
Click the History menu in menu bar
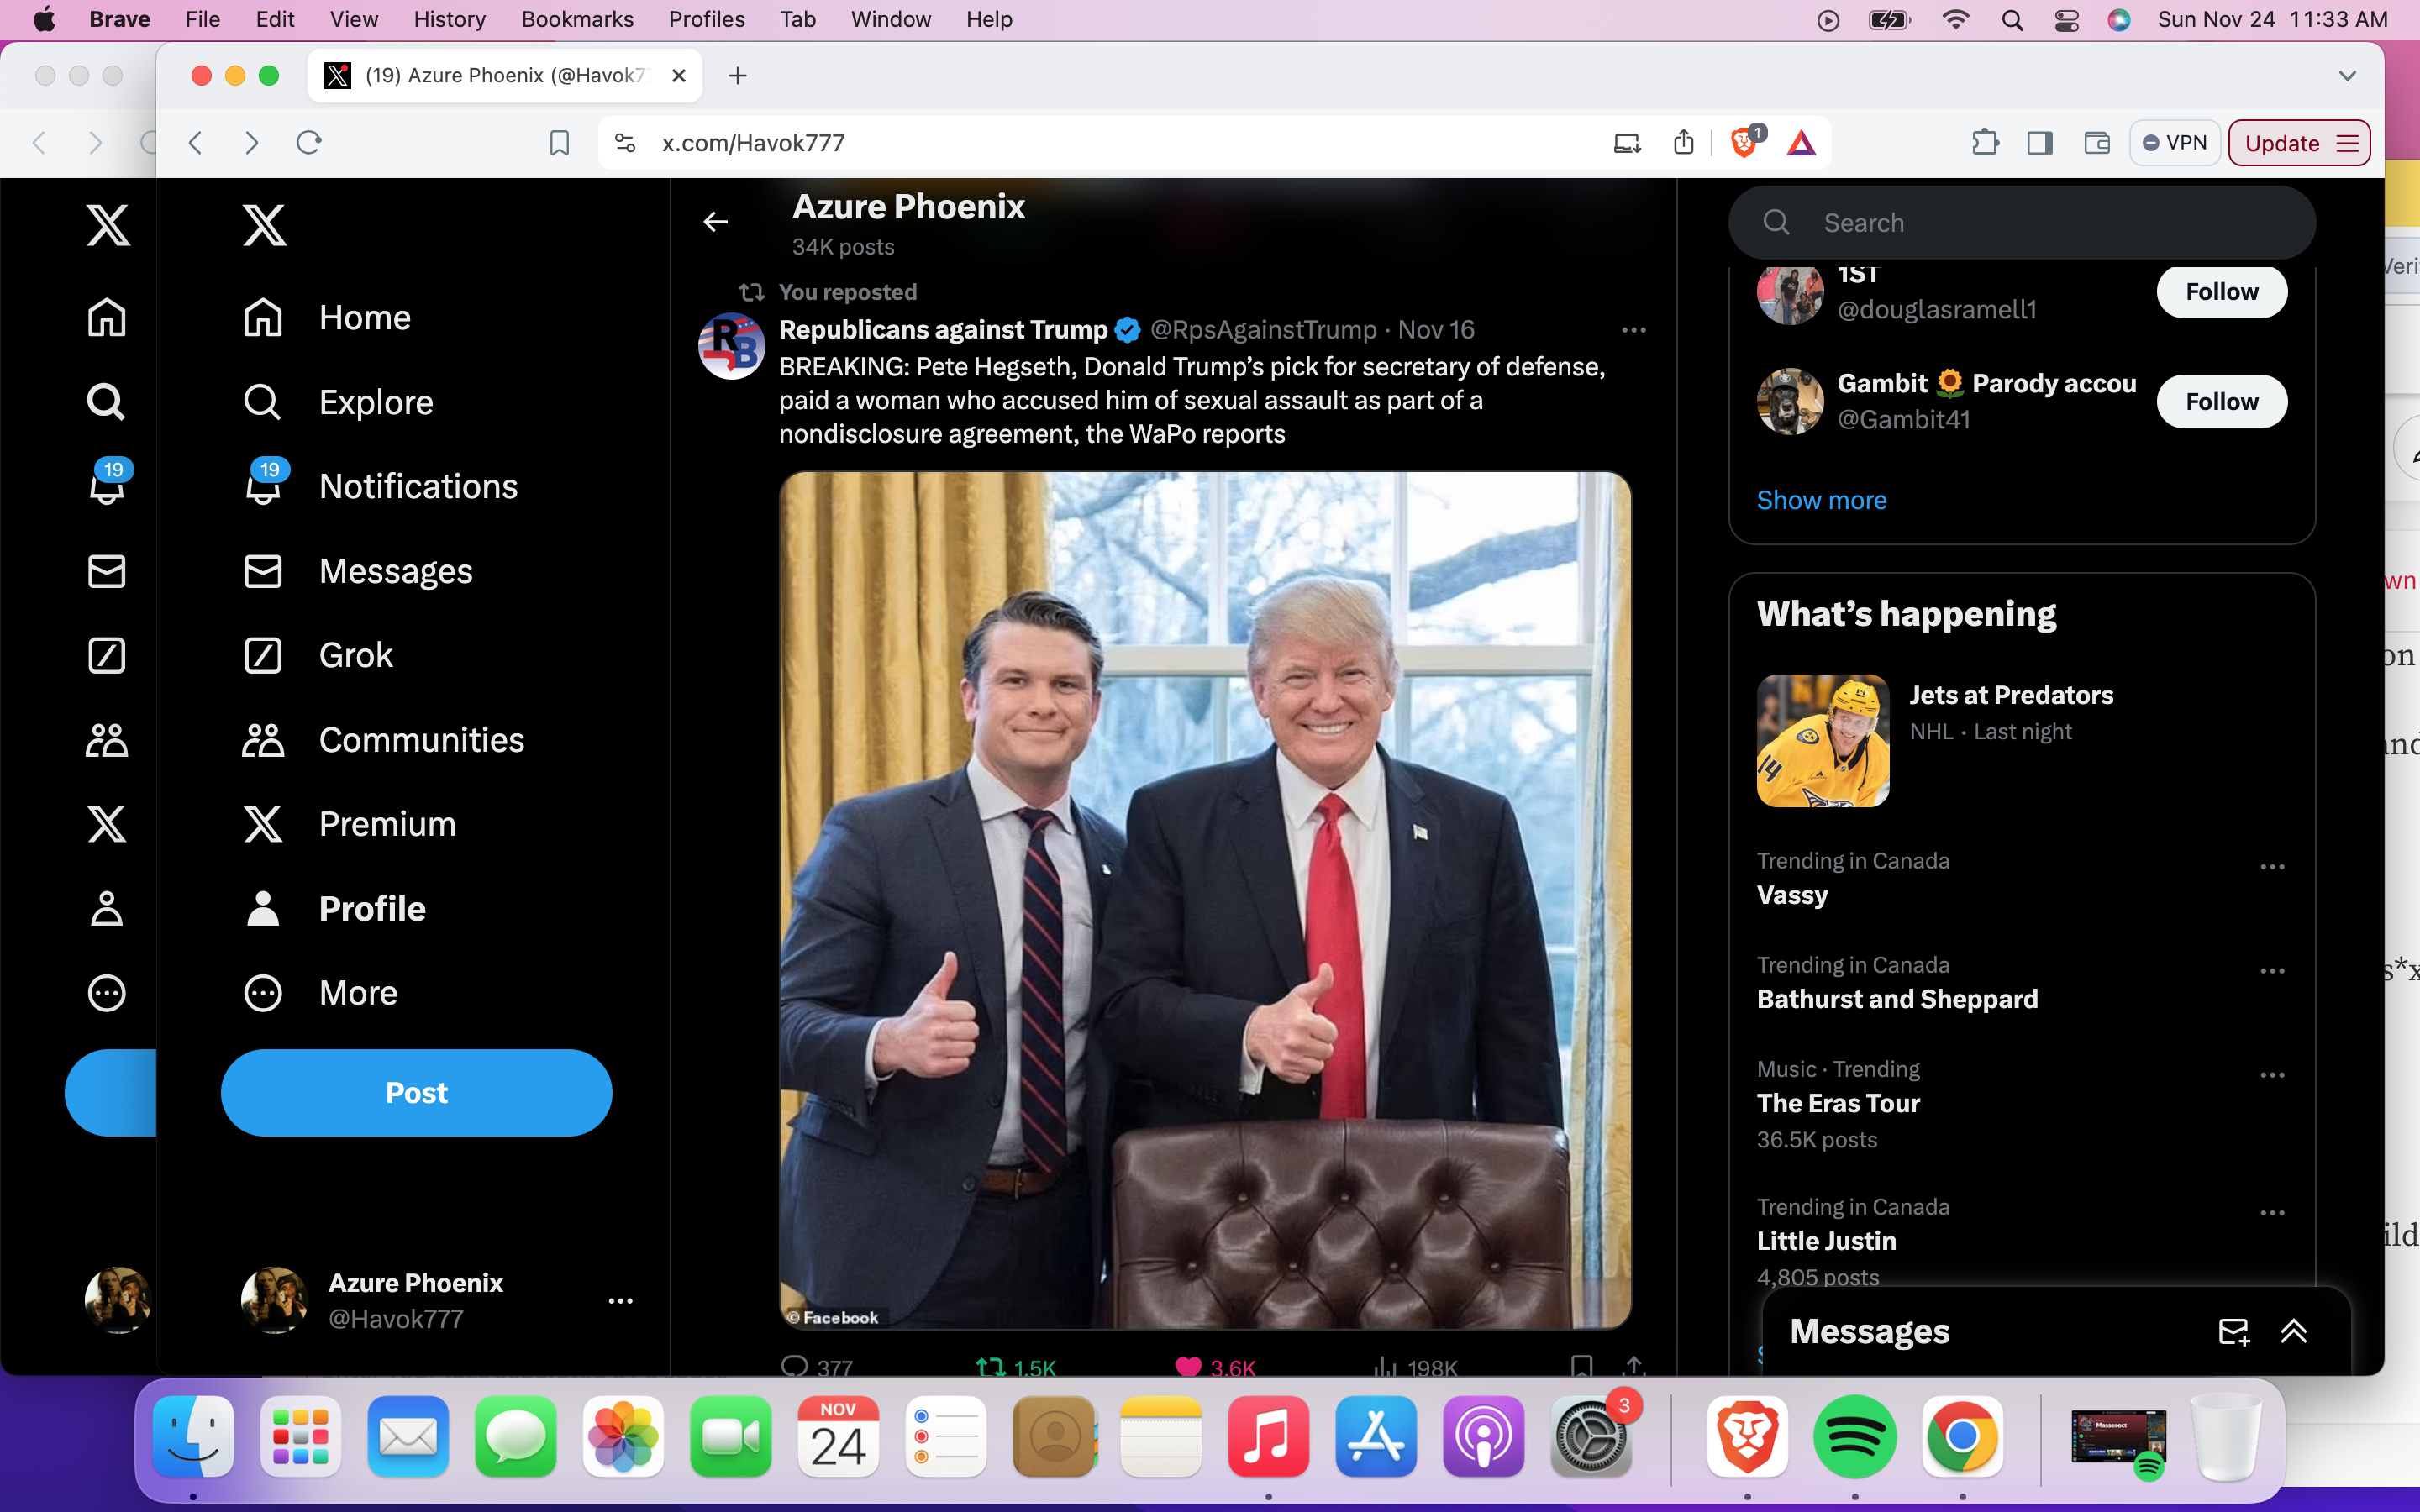[x=450, y=19]
